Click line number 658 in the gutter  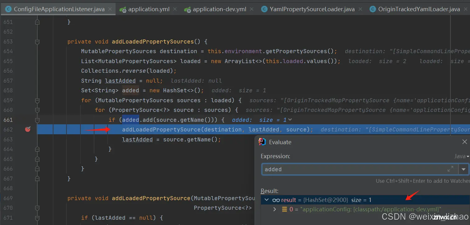point(8,90)
